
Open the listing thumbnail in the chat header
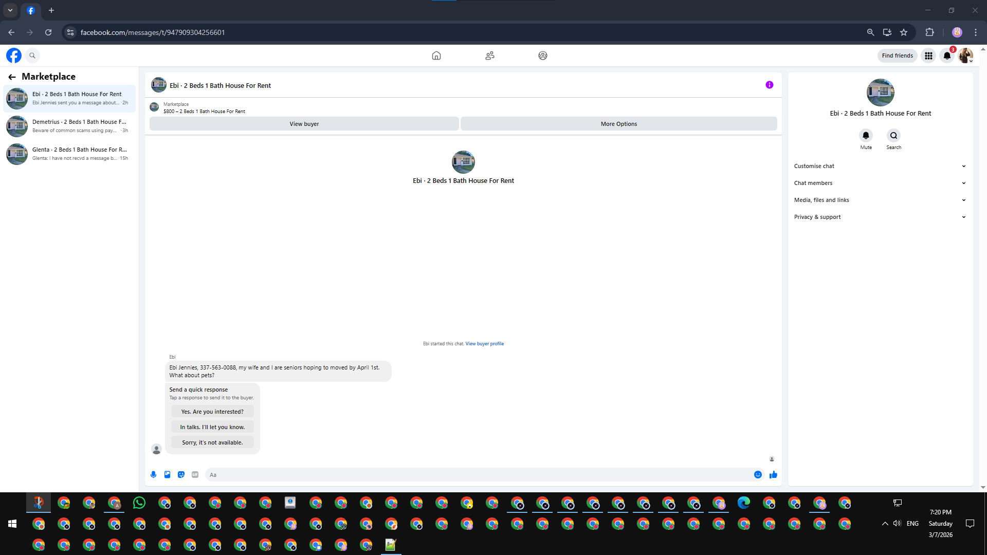click(x=159, y=85)
